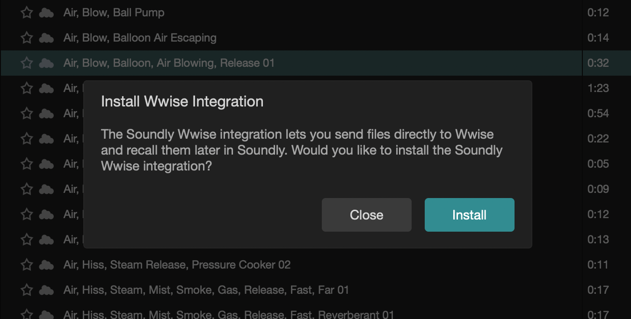Image resolution: width=631 pixels, height=319 pixels.
Task: Click the cloud icon next to "Pressure Cooker 02"
Action: pos(46,265)
